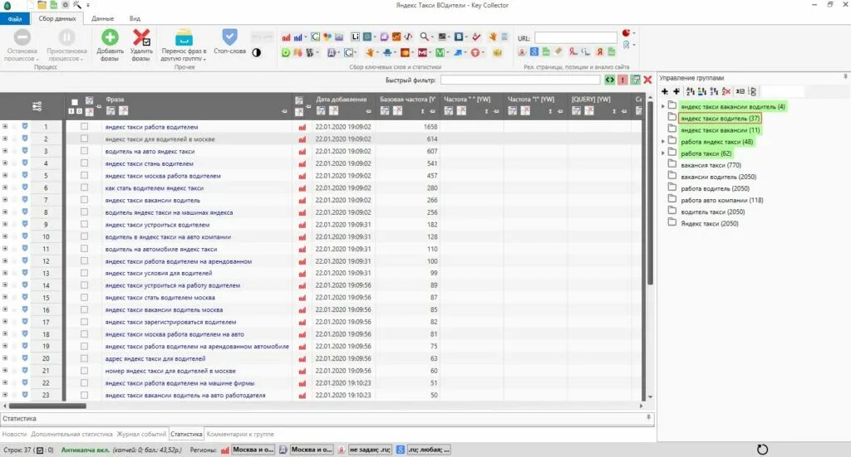Click the red Mail M icon

pyautogui.click(x=422, y=52)
